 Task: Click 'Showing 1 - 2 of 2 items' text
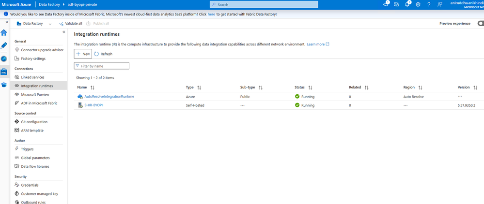pyautogui.click(x=95, y=78)
